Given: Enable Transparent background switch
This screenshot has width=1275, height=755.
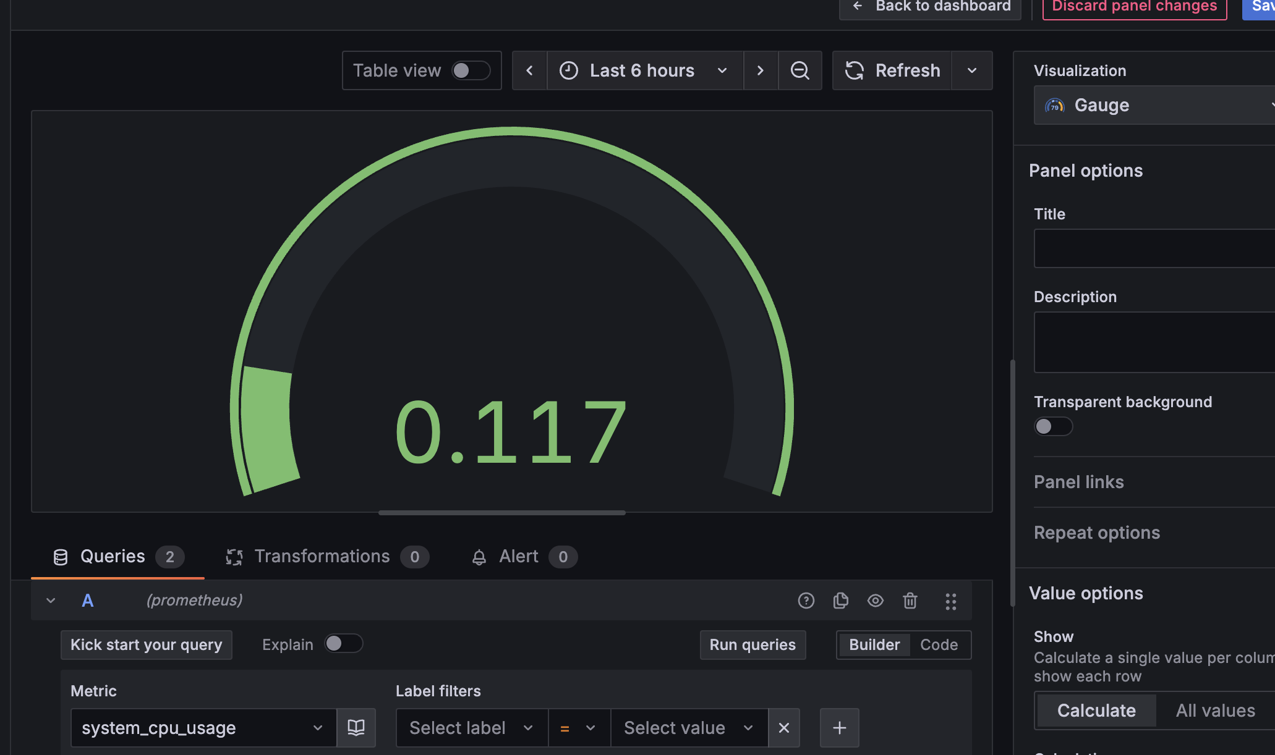Looking at the screenshot, I should pyautogui.click(x=1053, y=426).
